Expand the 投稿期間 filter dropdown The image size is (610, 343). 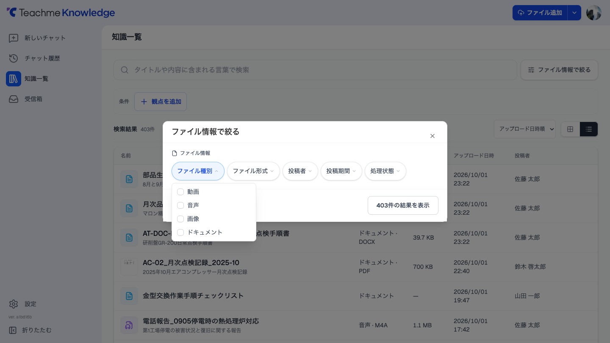pyautogui.click(x=341, y=171)
